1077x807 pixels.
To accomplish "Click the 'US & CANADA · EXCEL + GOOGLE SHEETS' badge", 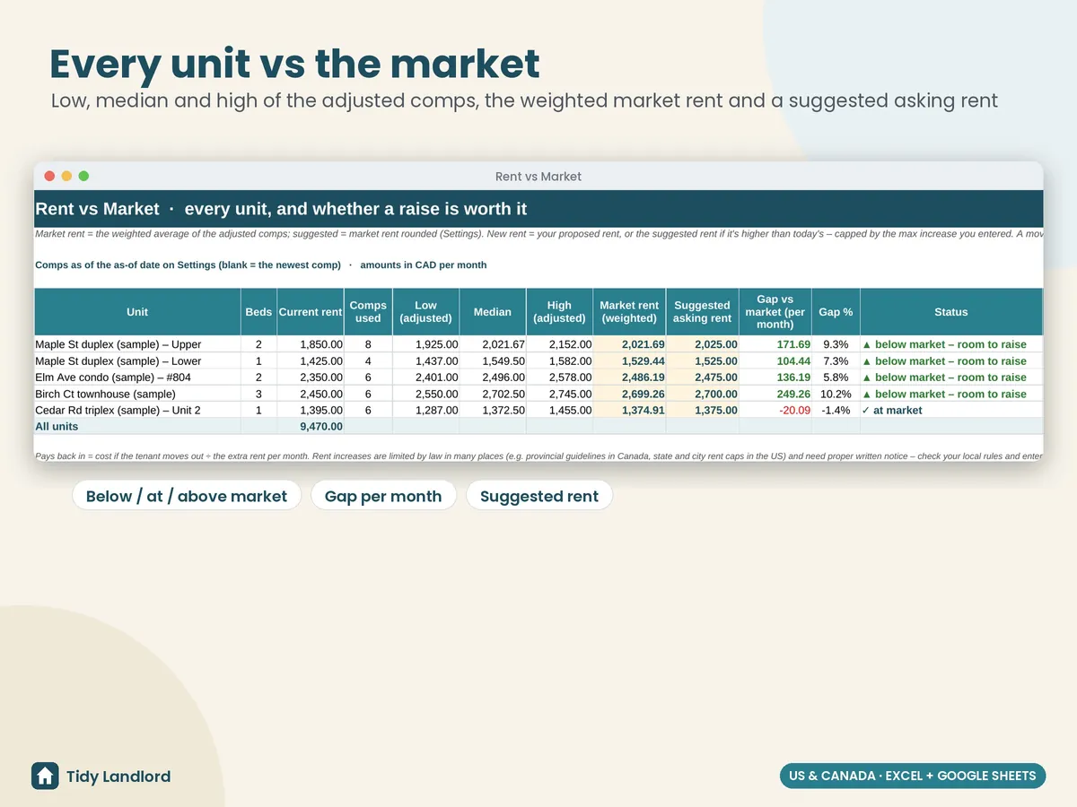I will [x=913, y=776].
